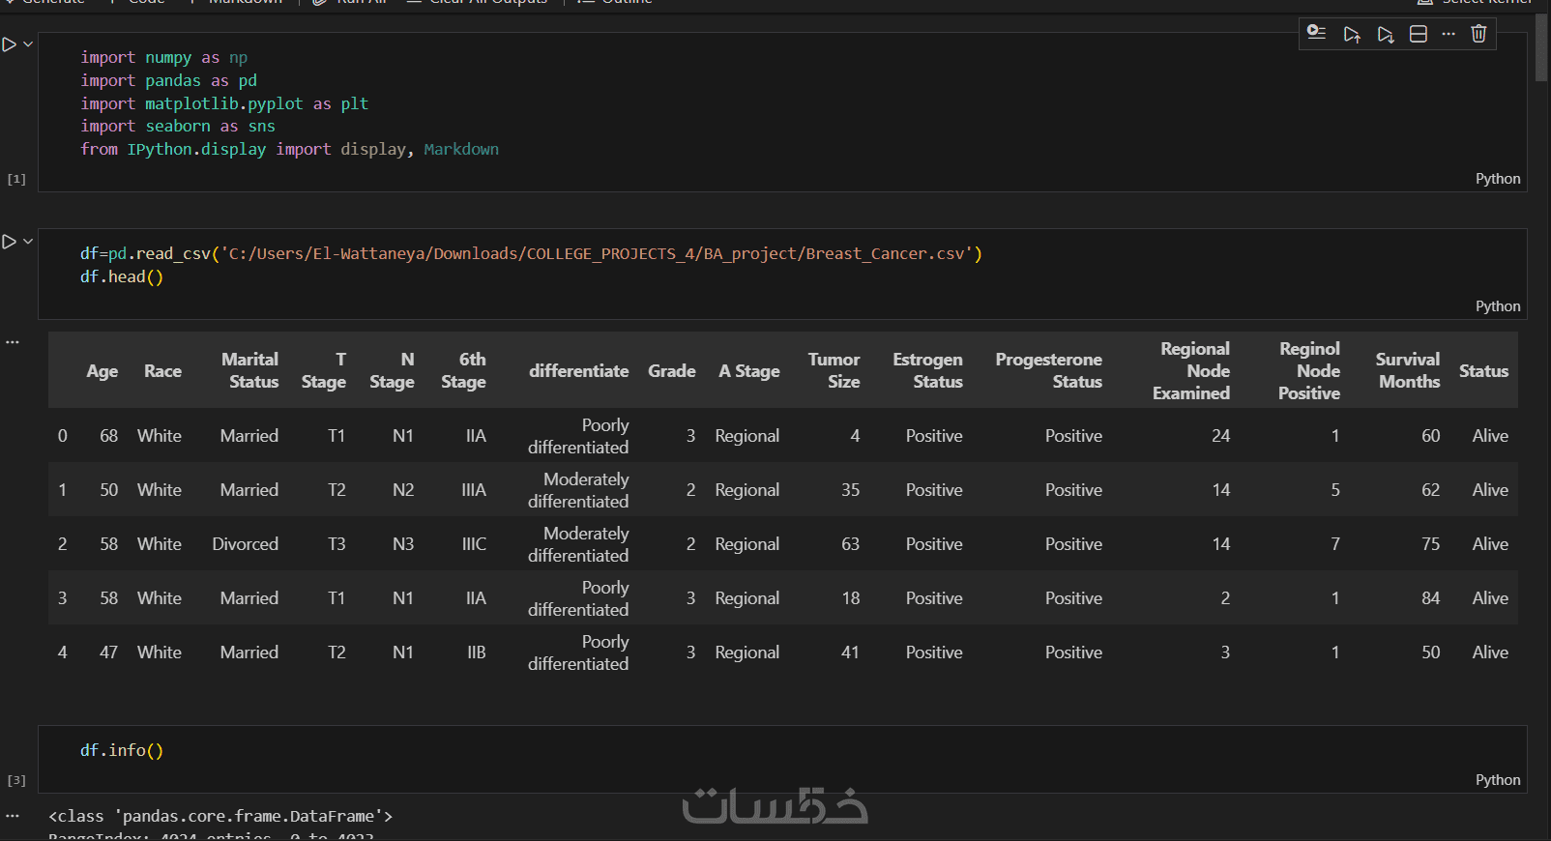The image size is (1551, 841).
Task: Run the numpy imports cell
Action: [x=10, y=44]
